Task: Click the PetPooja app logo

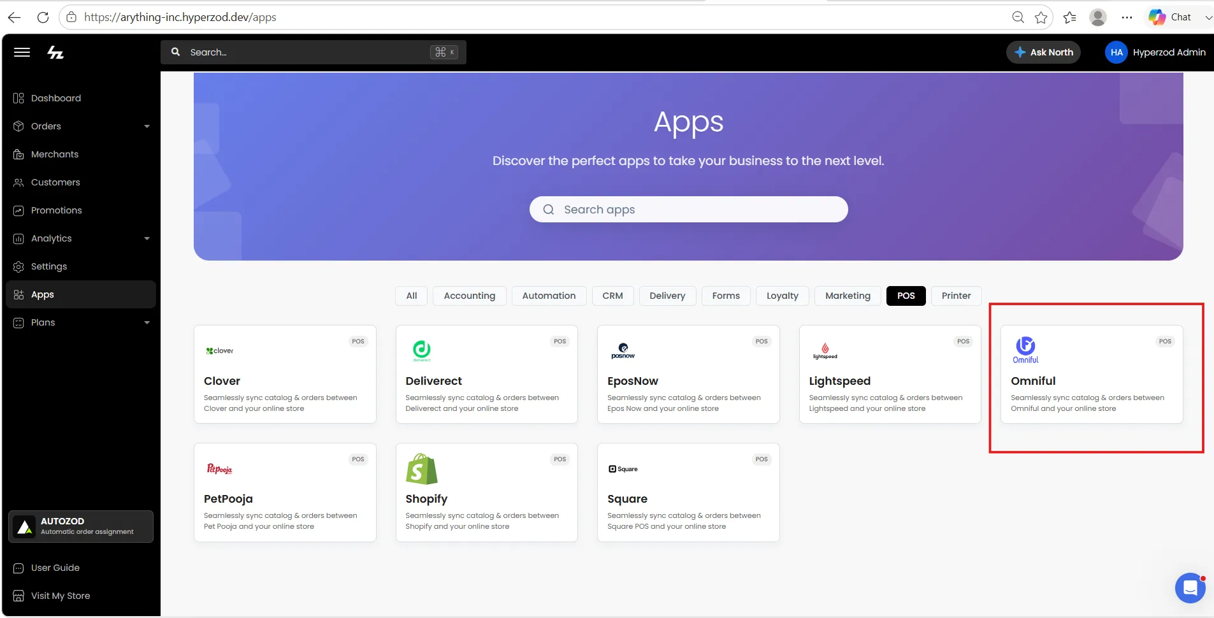Action: coord(220,469)
